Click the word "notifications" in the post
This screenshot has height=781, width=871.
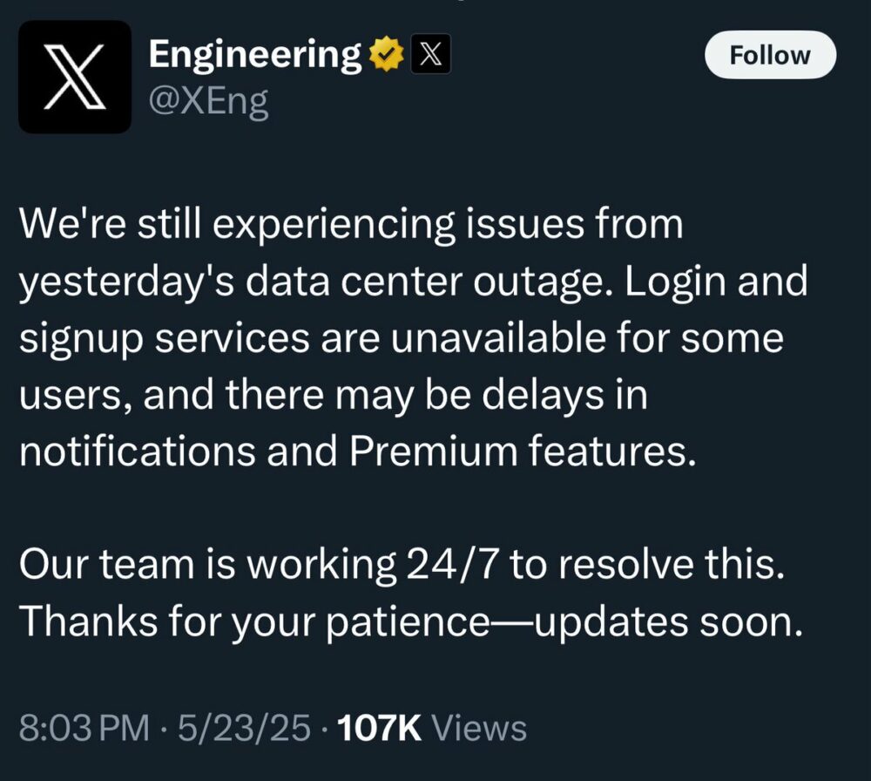point(138,451)
